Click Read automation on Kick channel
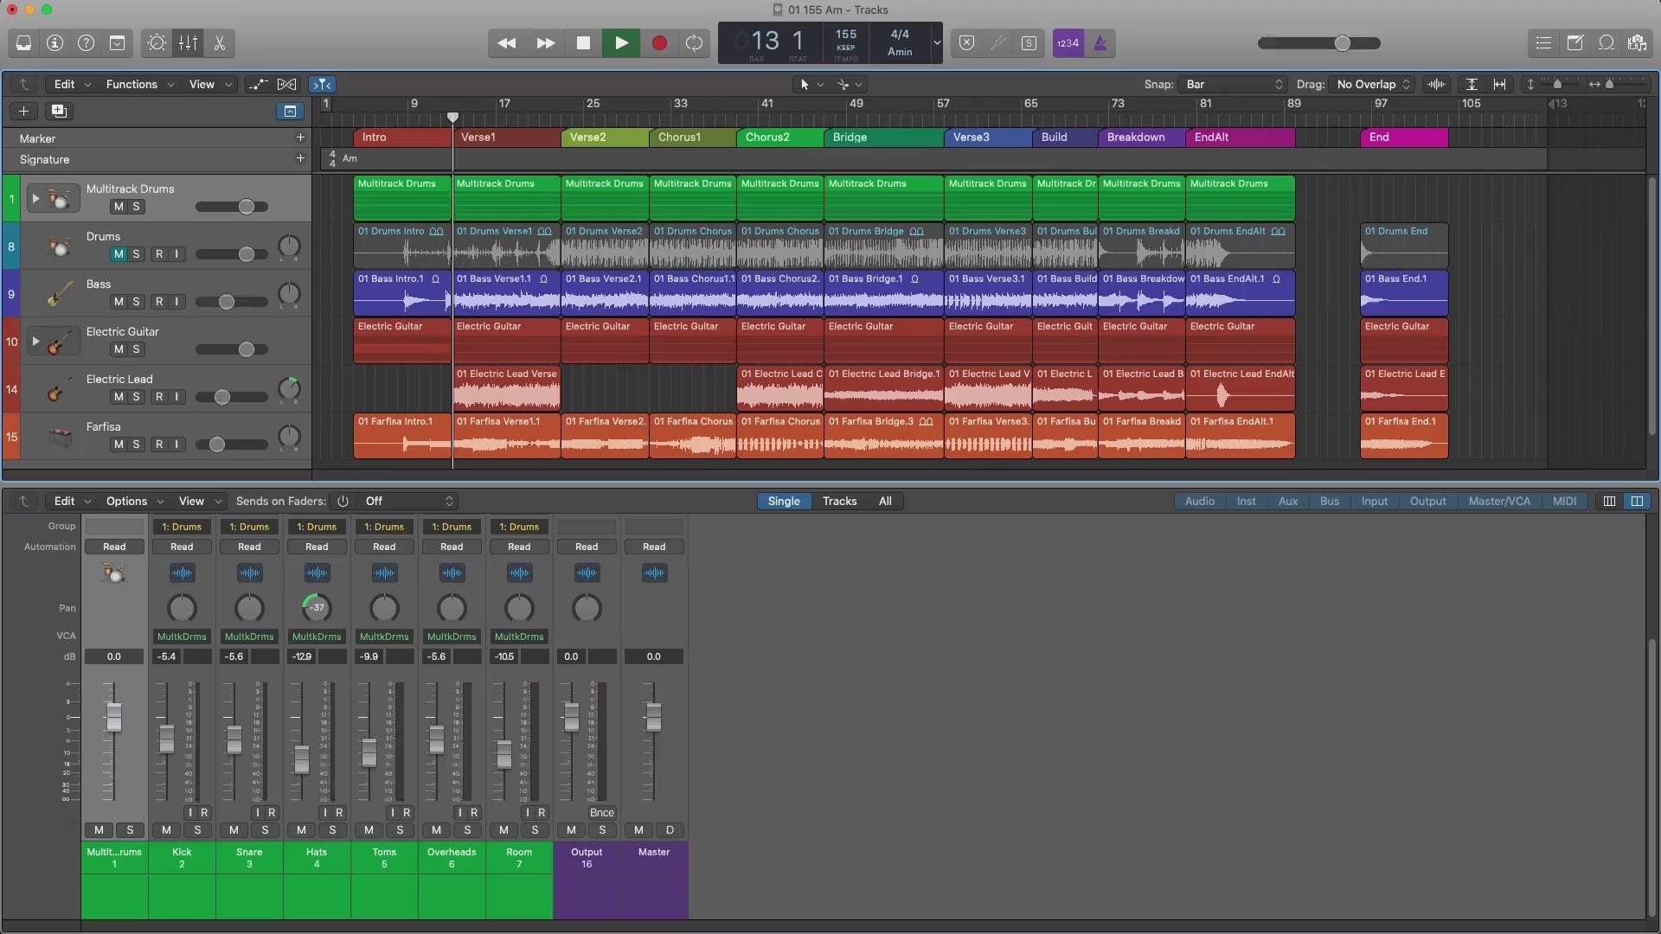The image size is (1661, 934). coord(182,547)
